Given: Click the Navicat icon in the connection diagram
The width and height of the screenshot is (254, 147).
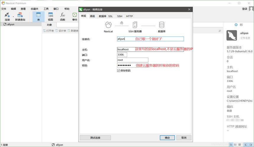Looking at the screenshot, I should [x=108, y=25].
